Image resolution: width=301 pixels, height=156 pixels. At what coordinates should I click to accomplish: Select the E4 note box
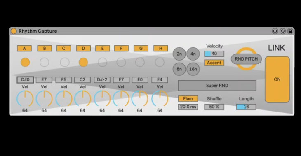160,80
